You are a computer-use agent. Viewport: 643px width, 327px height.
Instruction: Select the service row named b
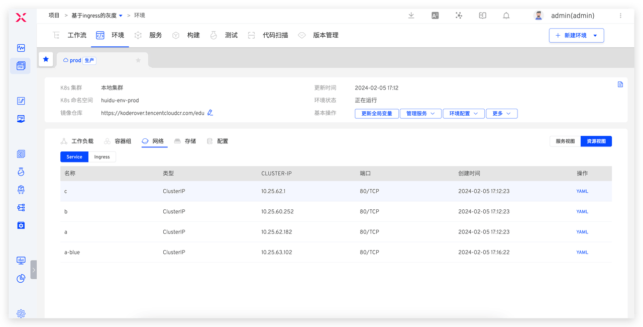click(66, 212)
